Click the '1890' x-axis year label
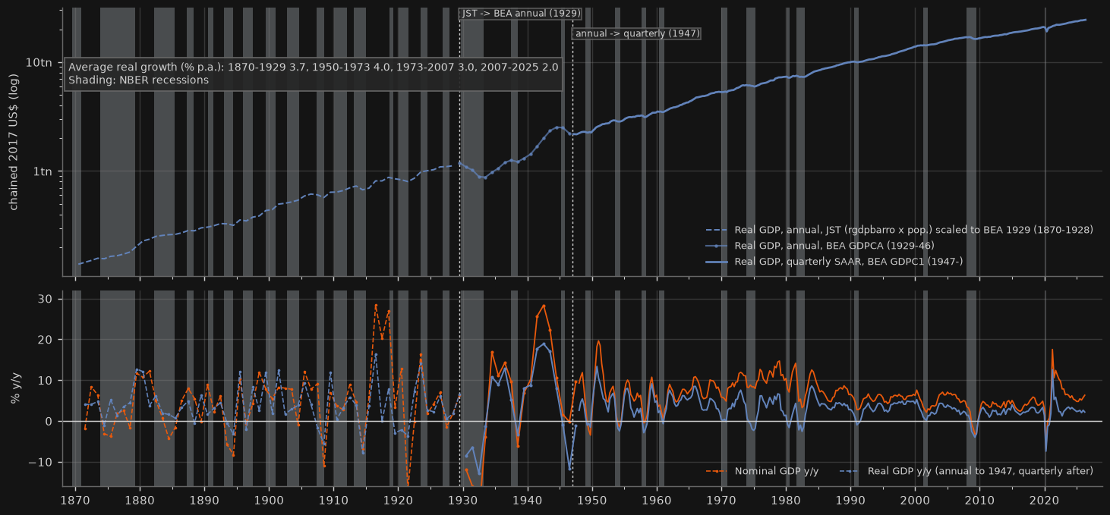This screenshot has width=1110, height=515. 203,501
